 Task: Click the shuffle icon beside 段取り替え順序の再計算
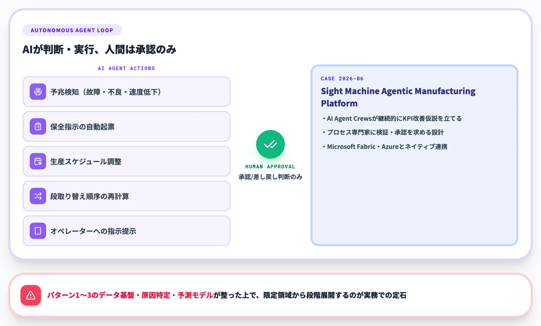tap(38, 196)
